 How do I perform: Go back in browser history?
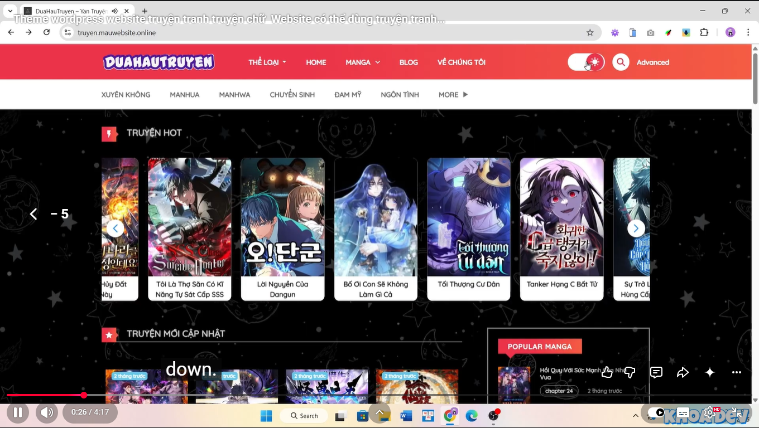click(x=11, y=32)
